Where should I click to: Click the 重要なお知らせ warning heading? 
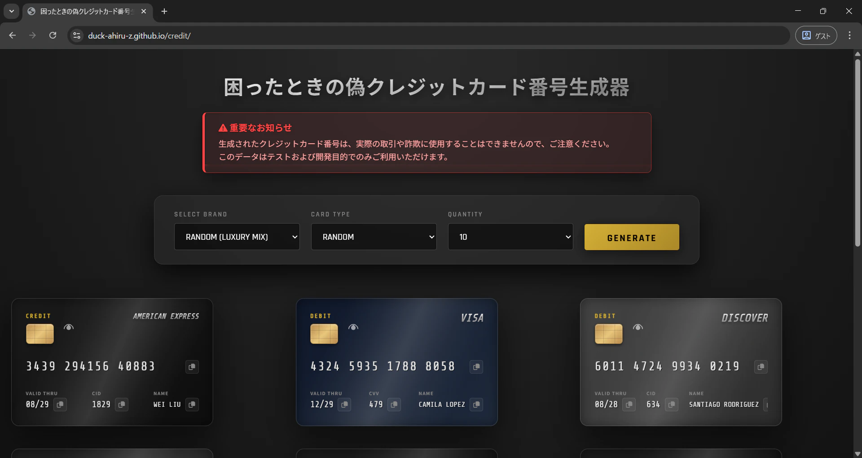(255, 128)
